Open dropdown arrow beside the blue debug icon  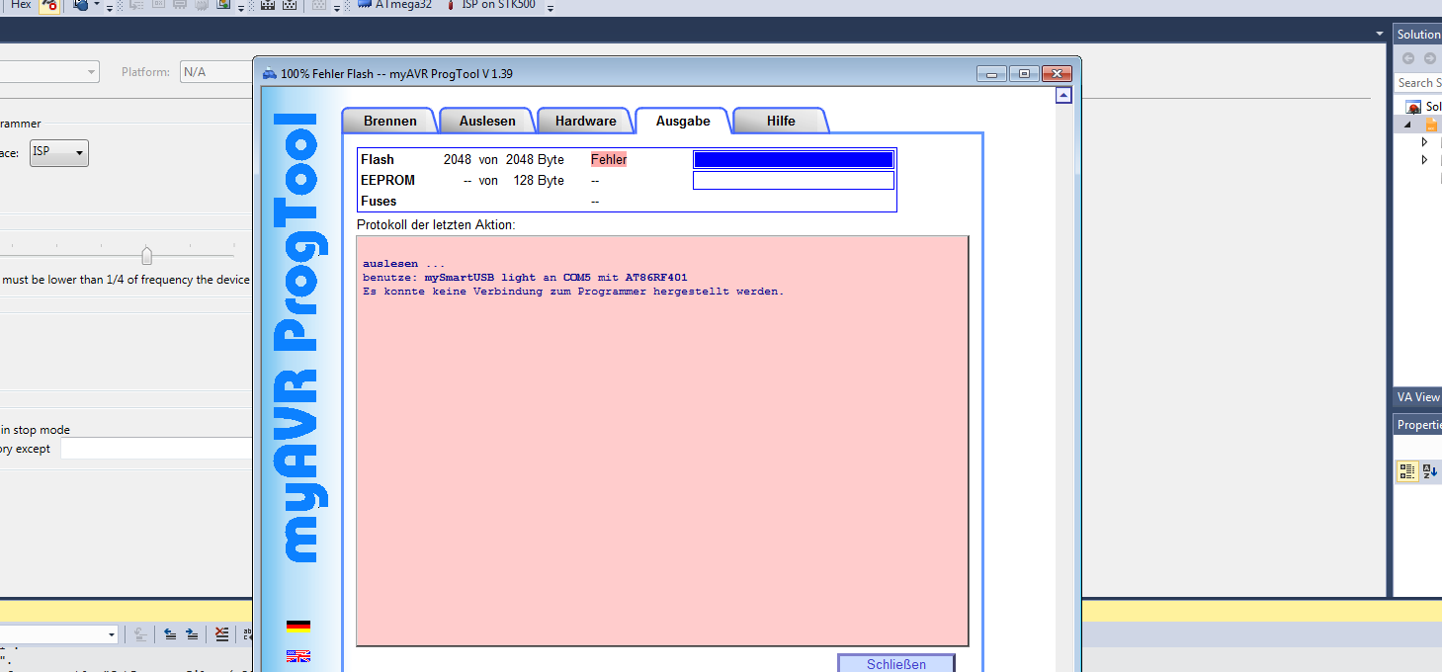(x=97, y=6)
